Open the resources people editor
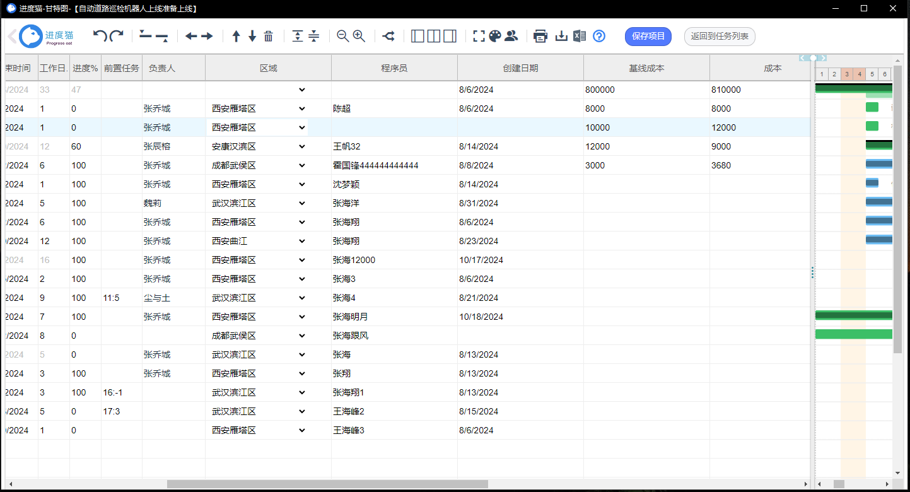This screenshot has width=910, height=492. 511,37
